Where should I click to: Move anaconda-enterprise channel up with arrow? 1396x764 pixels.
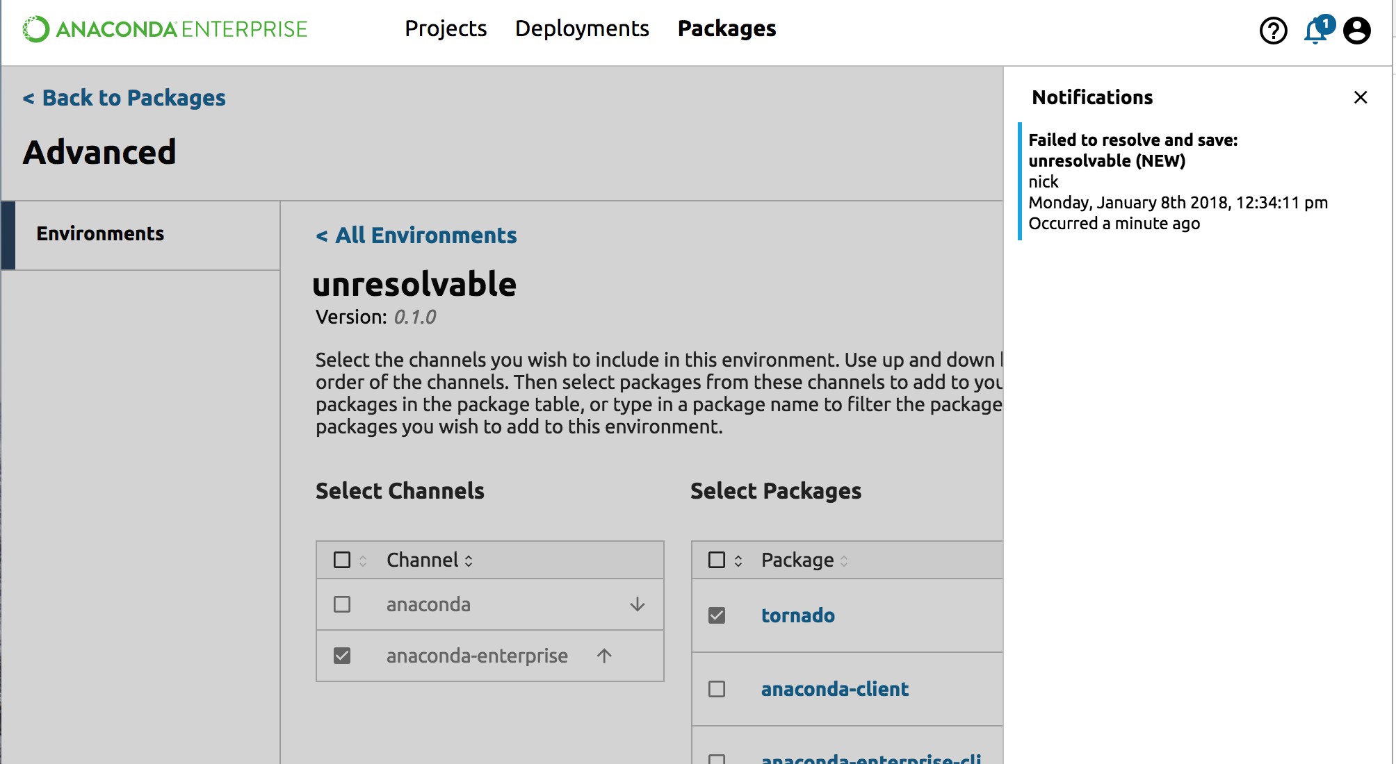pyautogui.click(x=604, y=656)
